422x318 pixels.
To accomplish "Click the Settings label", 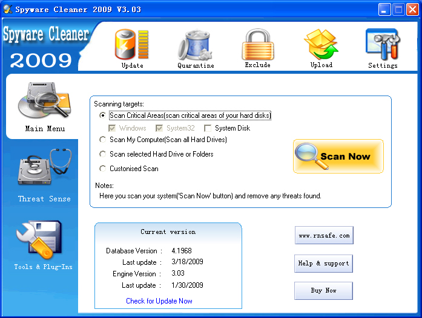I will click(x=383, y=65).
